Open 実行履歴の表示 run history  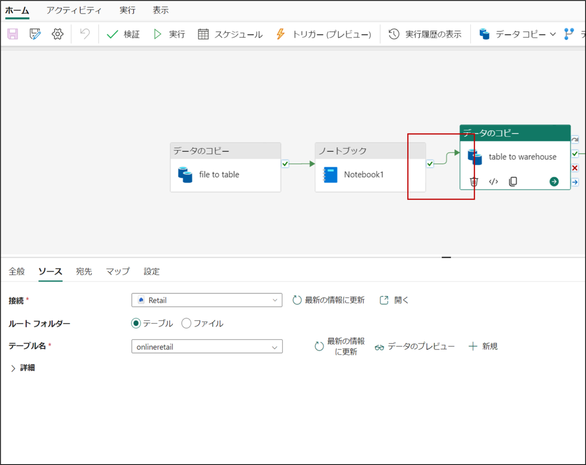(x=425, y=34)
